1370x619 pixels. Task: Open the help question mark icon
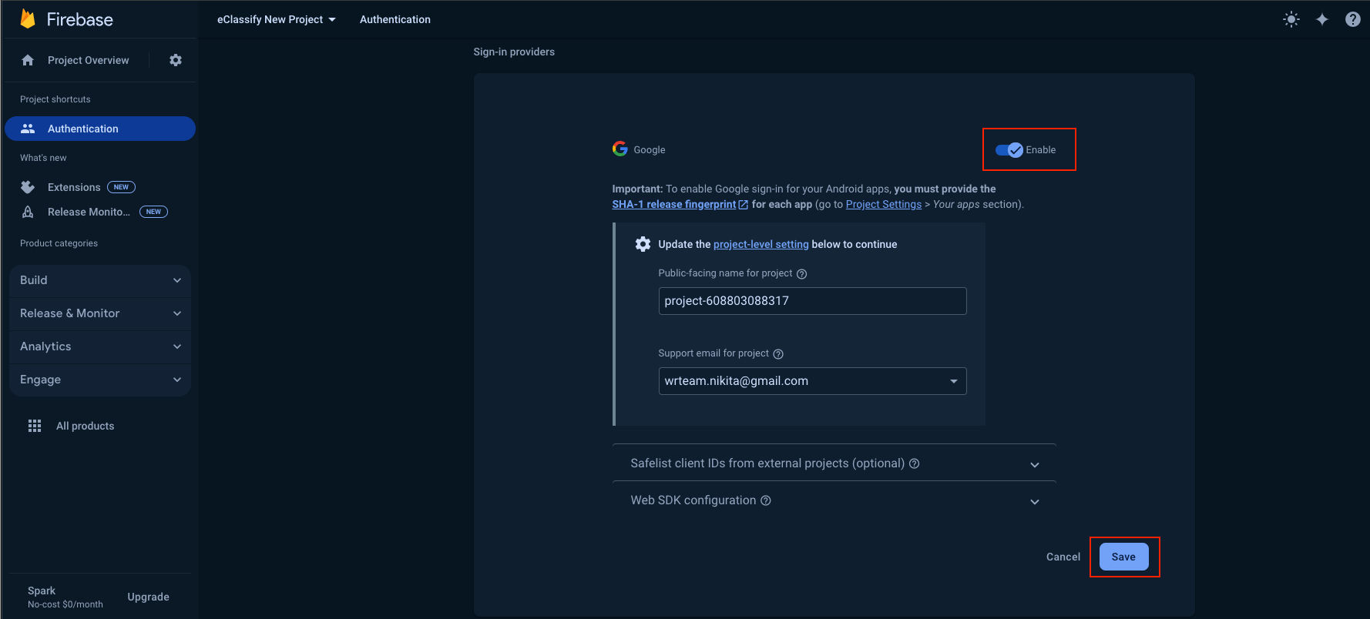[1353, 19]
